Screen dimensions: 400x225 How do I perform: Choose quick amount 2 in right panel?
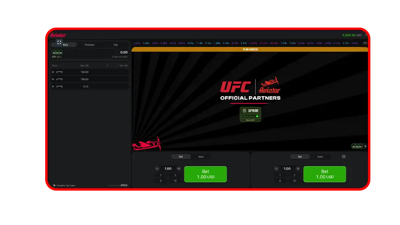click(294, 175)
